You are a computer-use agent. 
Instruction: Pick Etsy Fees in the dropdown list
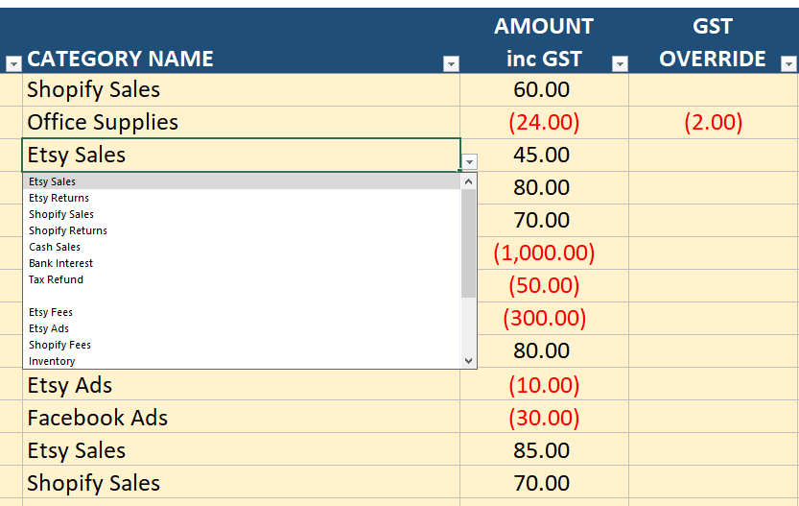[x=242, y=312]
